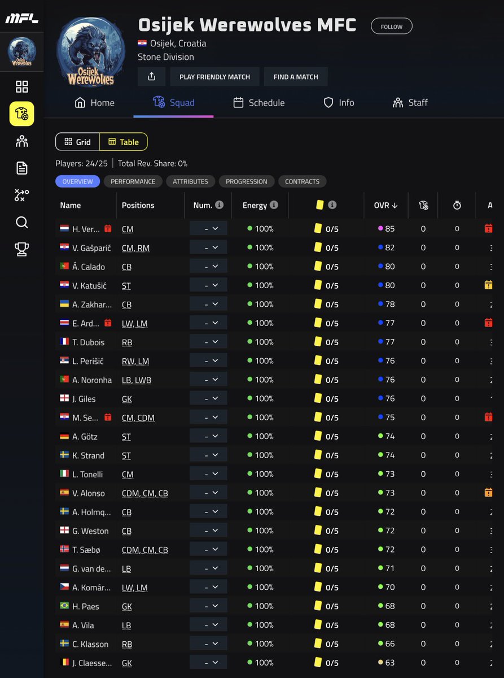Click Croatia flag next to Osijek location
The height and width of the screenshot is (678, 504).
(x=142, y=44)
